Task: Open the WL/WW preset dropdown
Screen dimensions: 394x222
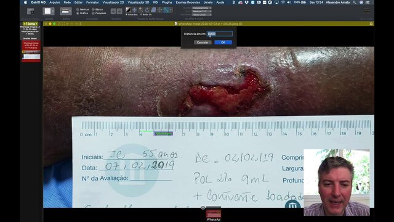Action: [201, 8]
